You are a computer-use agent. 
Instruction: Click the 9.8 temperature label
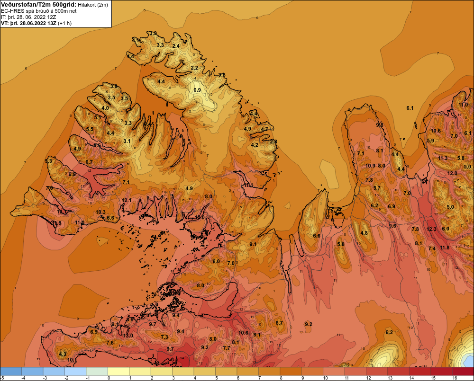[x=380, y=124]
